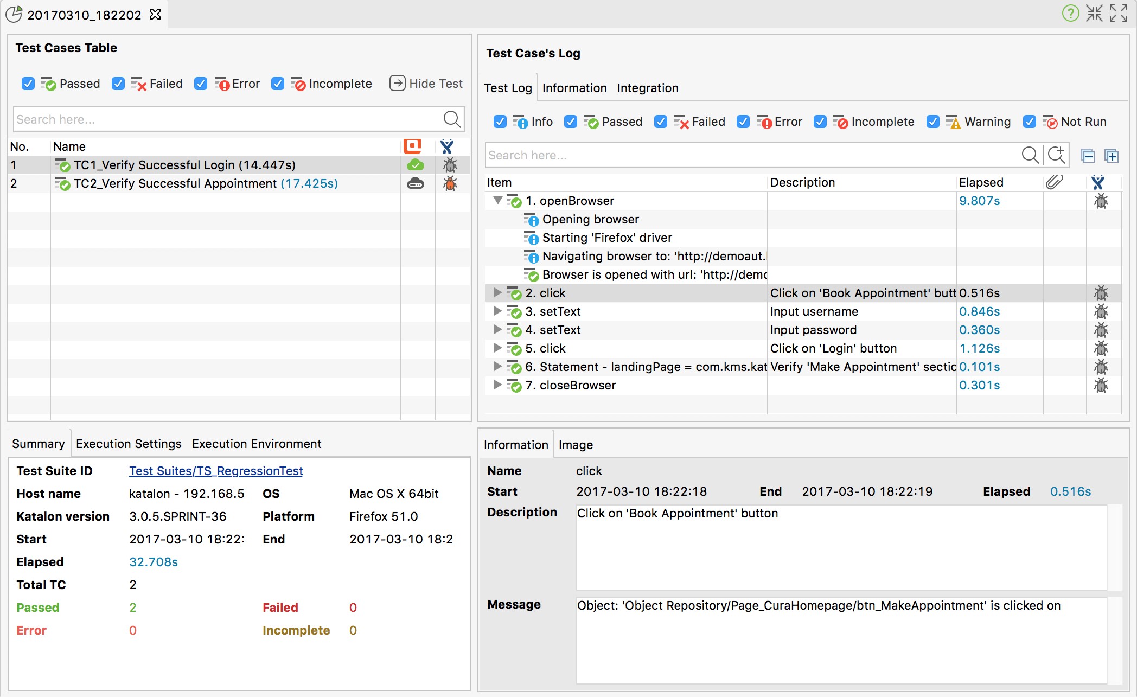Click the advanced search icon in Test Log

click(1057, 155)
